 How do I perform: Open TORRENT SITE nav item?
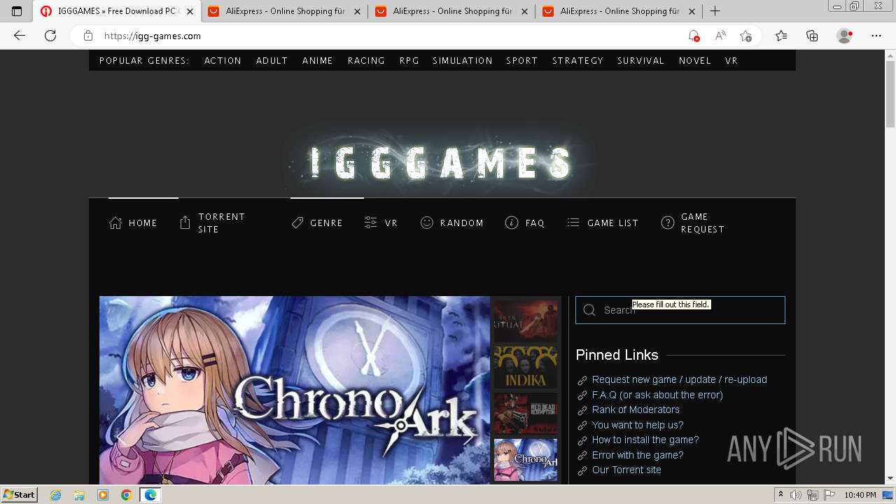213,223
